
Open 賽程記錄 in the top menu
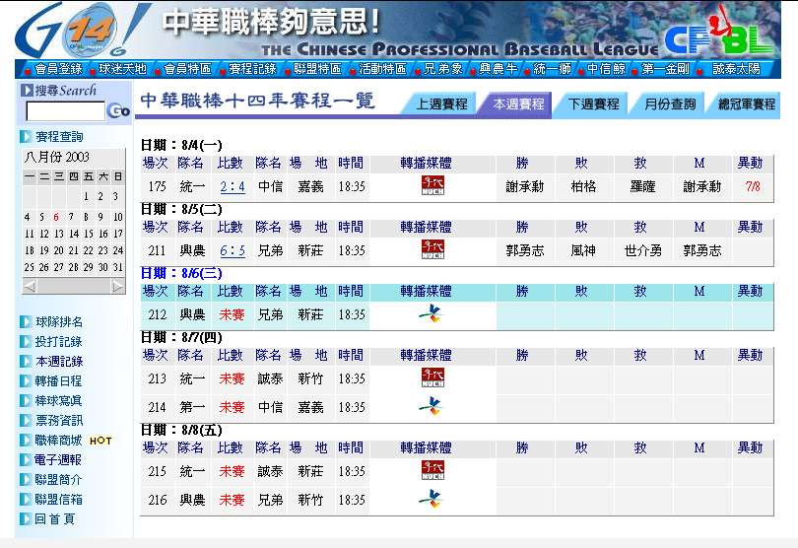[x=253, y=69]
